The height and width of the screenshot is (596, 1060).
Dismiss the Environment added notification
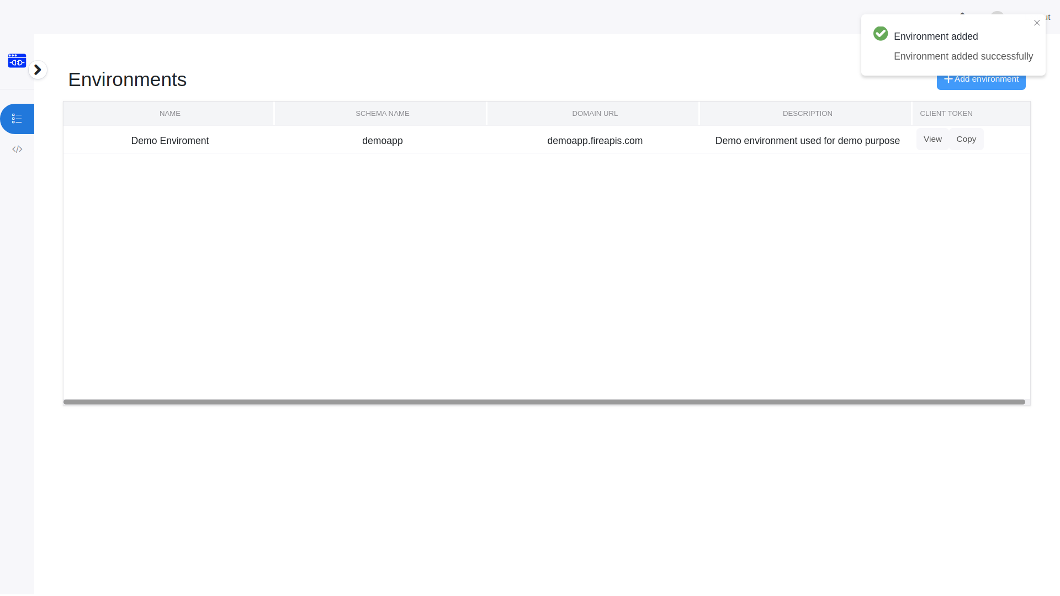click(1037, 23)
